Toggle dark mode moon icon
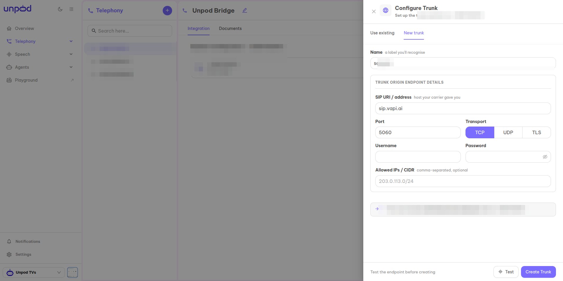 tap(60, 9)
